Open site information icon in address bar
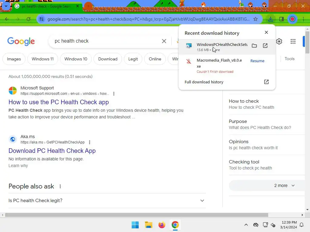Screen dimensions: 310x232 41,19
